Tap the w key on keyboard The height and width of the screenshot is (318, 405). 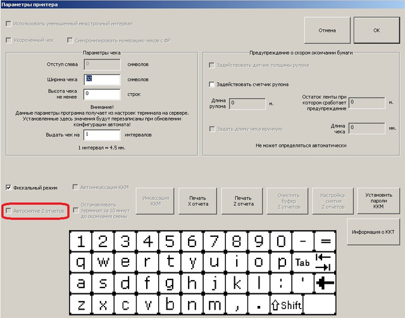(x=103, y=262)
